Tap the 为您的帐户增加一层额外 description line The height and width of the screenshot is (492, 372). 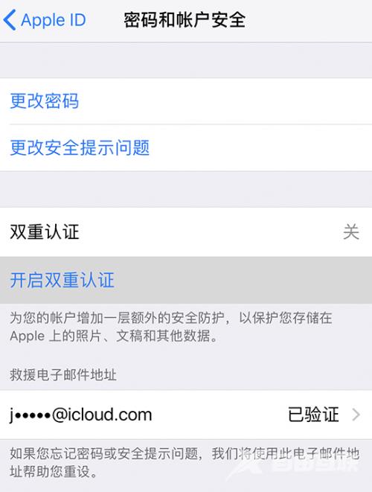coord(171,318)
